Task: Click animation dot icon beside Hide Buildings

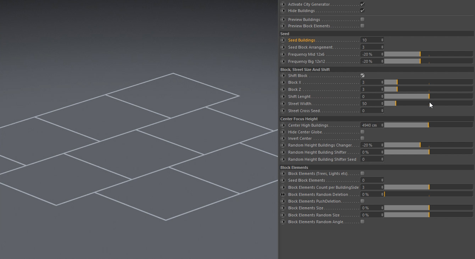Action: click(x=283, y=11)
